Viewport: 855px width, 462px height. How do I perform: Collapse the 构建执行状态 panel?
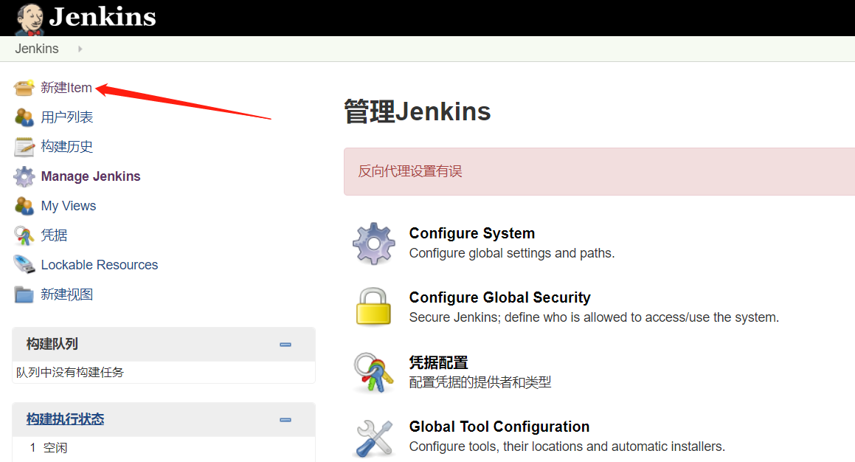click(285, 420)
